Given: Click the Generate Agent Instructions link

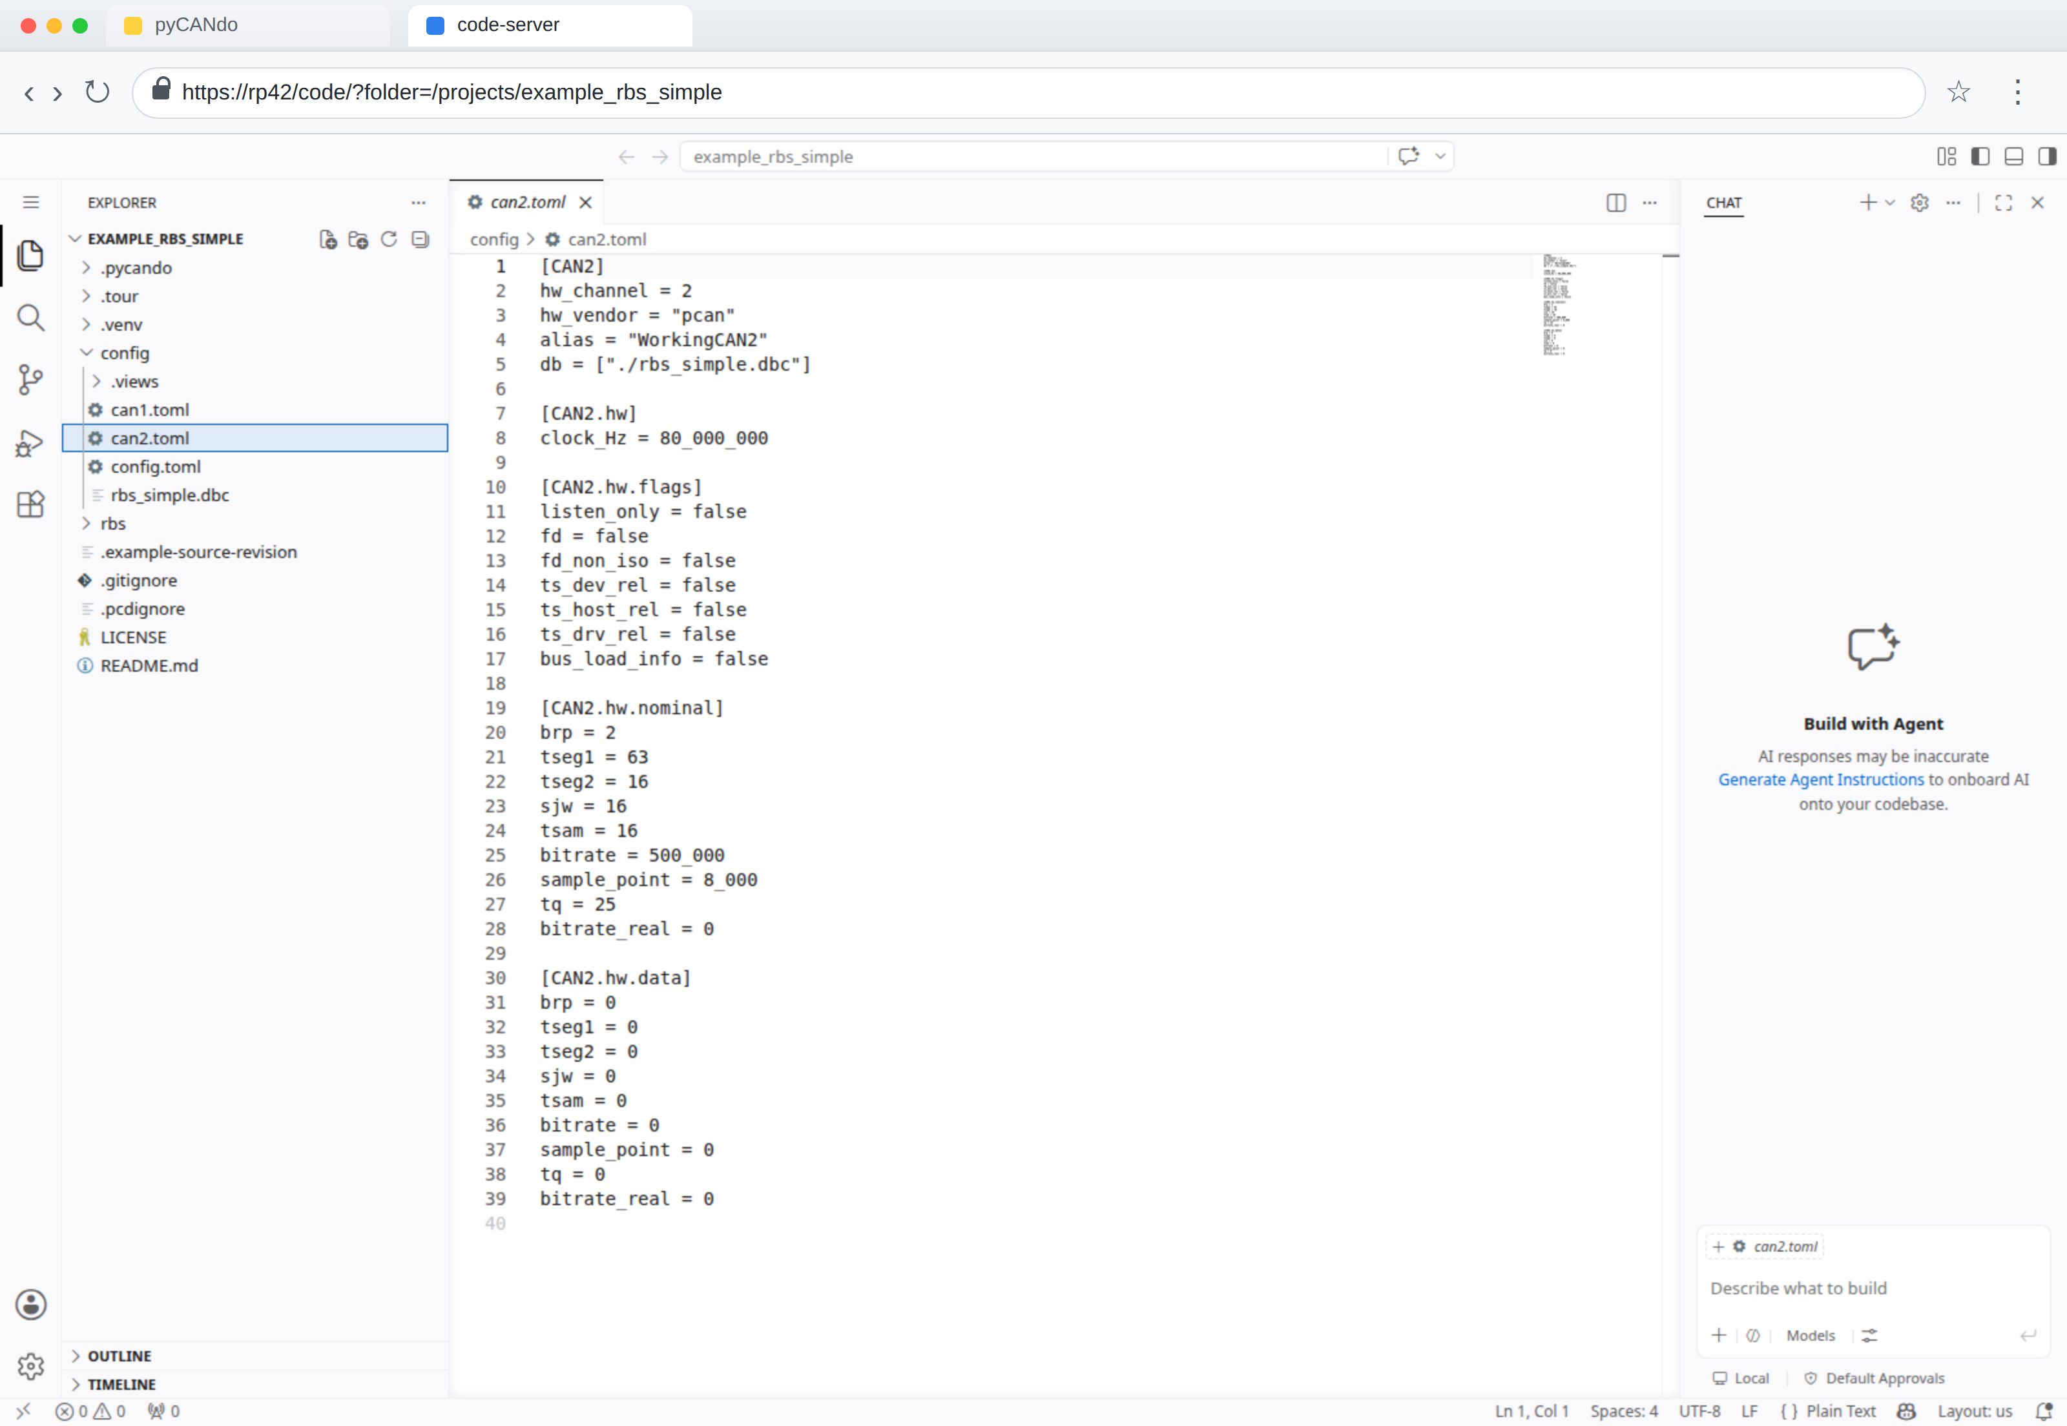Looking at the screenshot, I should pyautogui.click(x=1820, y=780).
